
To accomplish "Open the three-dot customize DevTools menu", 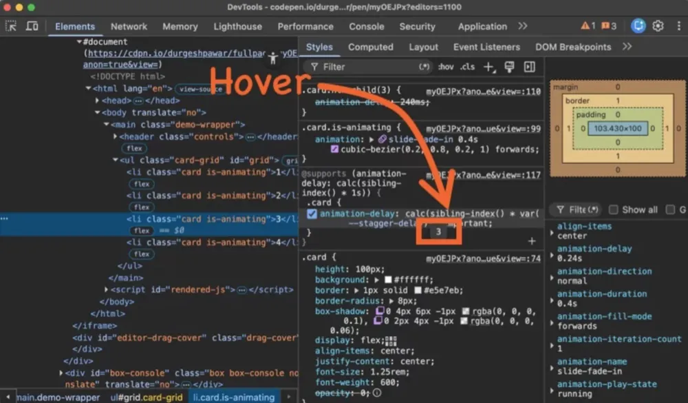I will click(678, 26).
